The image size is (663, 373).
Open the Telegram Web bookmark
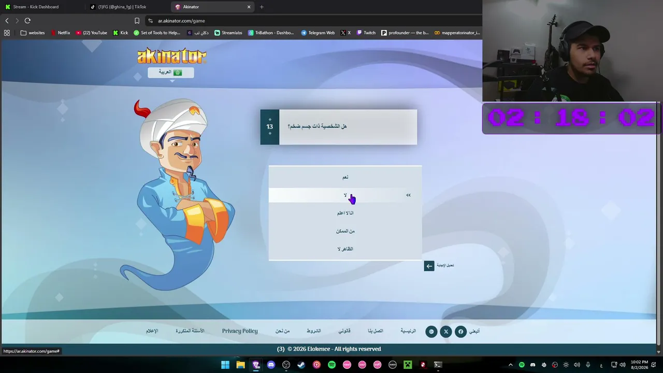318,33
